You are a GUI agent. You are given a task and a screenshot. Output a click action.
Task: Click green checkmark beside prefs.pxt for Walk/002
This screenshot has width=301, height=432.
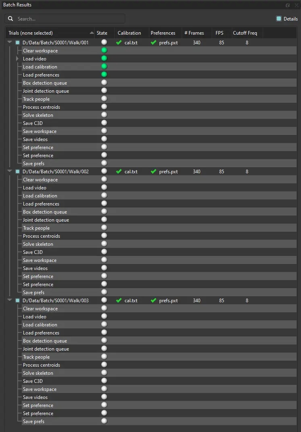(153, 171)
